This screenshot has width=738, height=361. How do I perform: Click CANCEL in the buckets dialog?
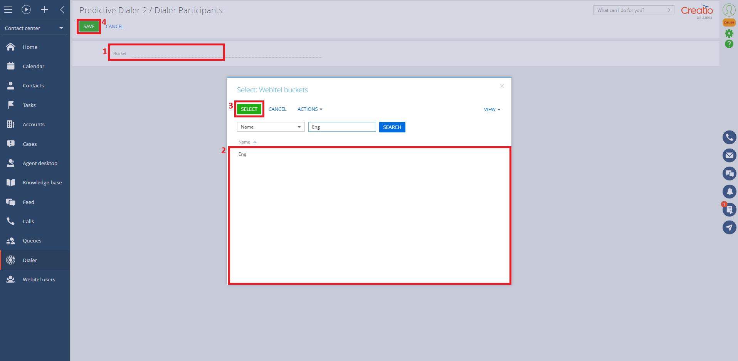pyautogui.click(x=277, y=109)
